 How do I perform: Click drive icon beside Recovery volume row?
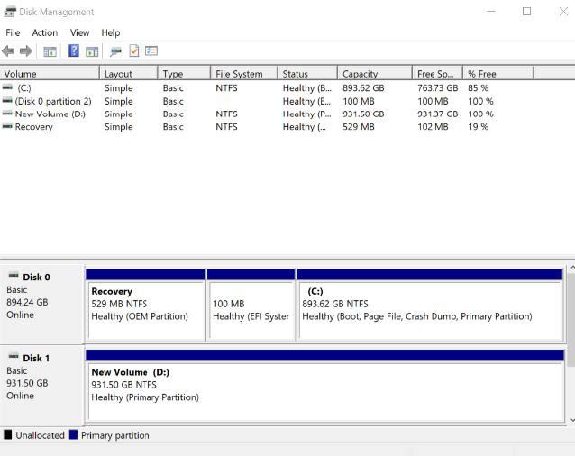click(x=7, y=126)
